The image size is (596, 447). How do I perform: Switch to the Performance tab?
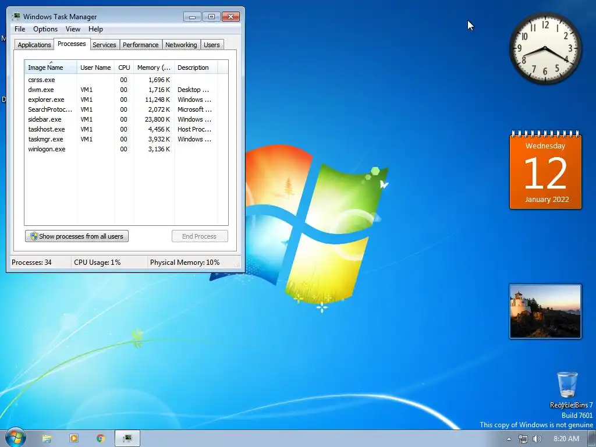tap(141, 44)
